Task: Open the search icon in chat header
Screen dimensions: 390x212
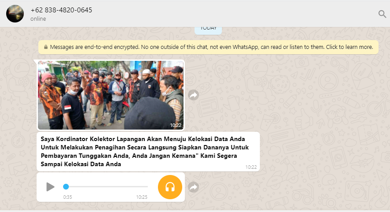Action: pos(382,14)
